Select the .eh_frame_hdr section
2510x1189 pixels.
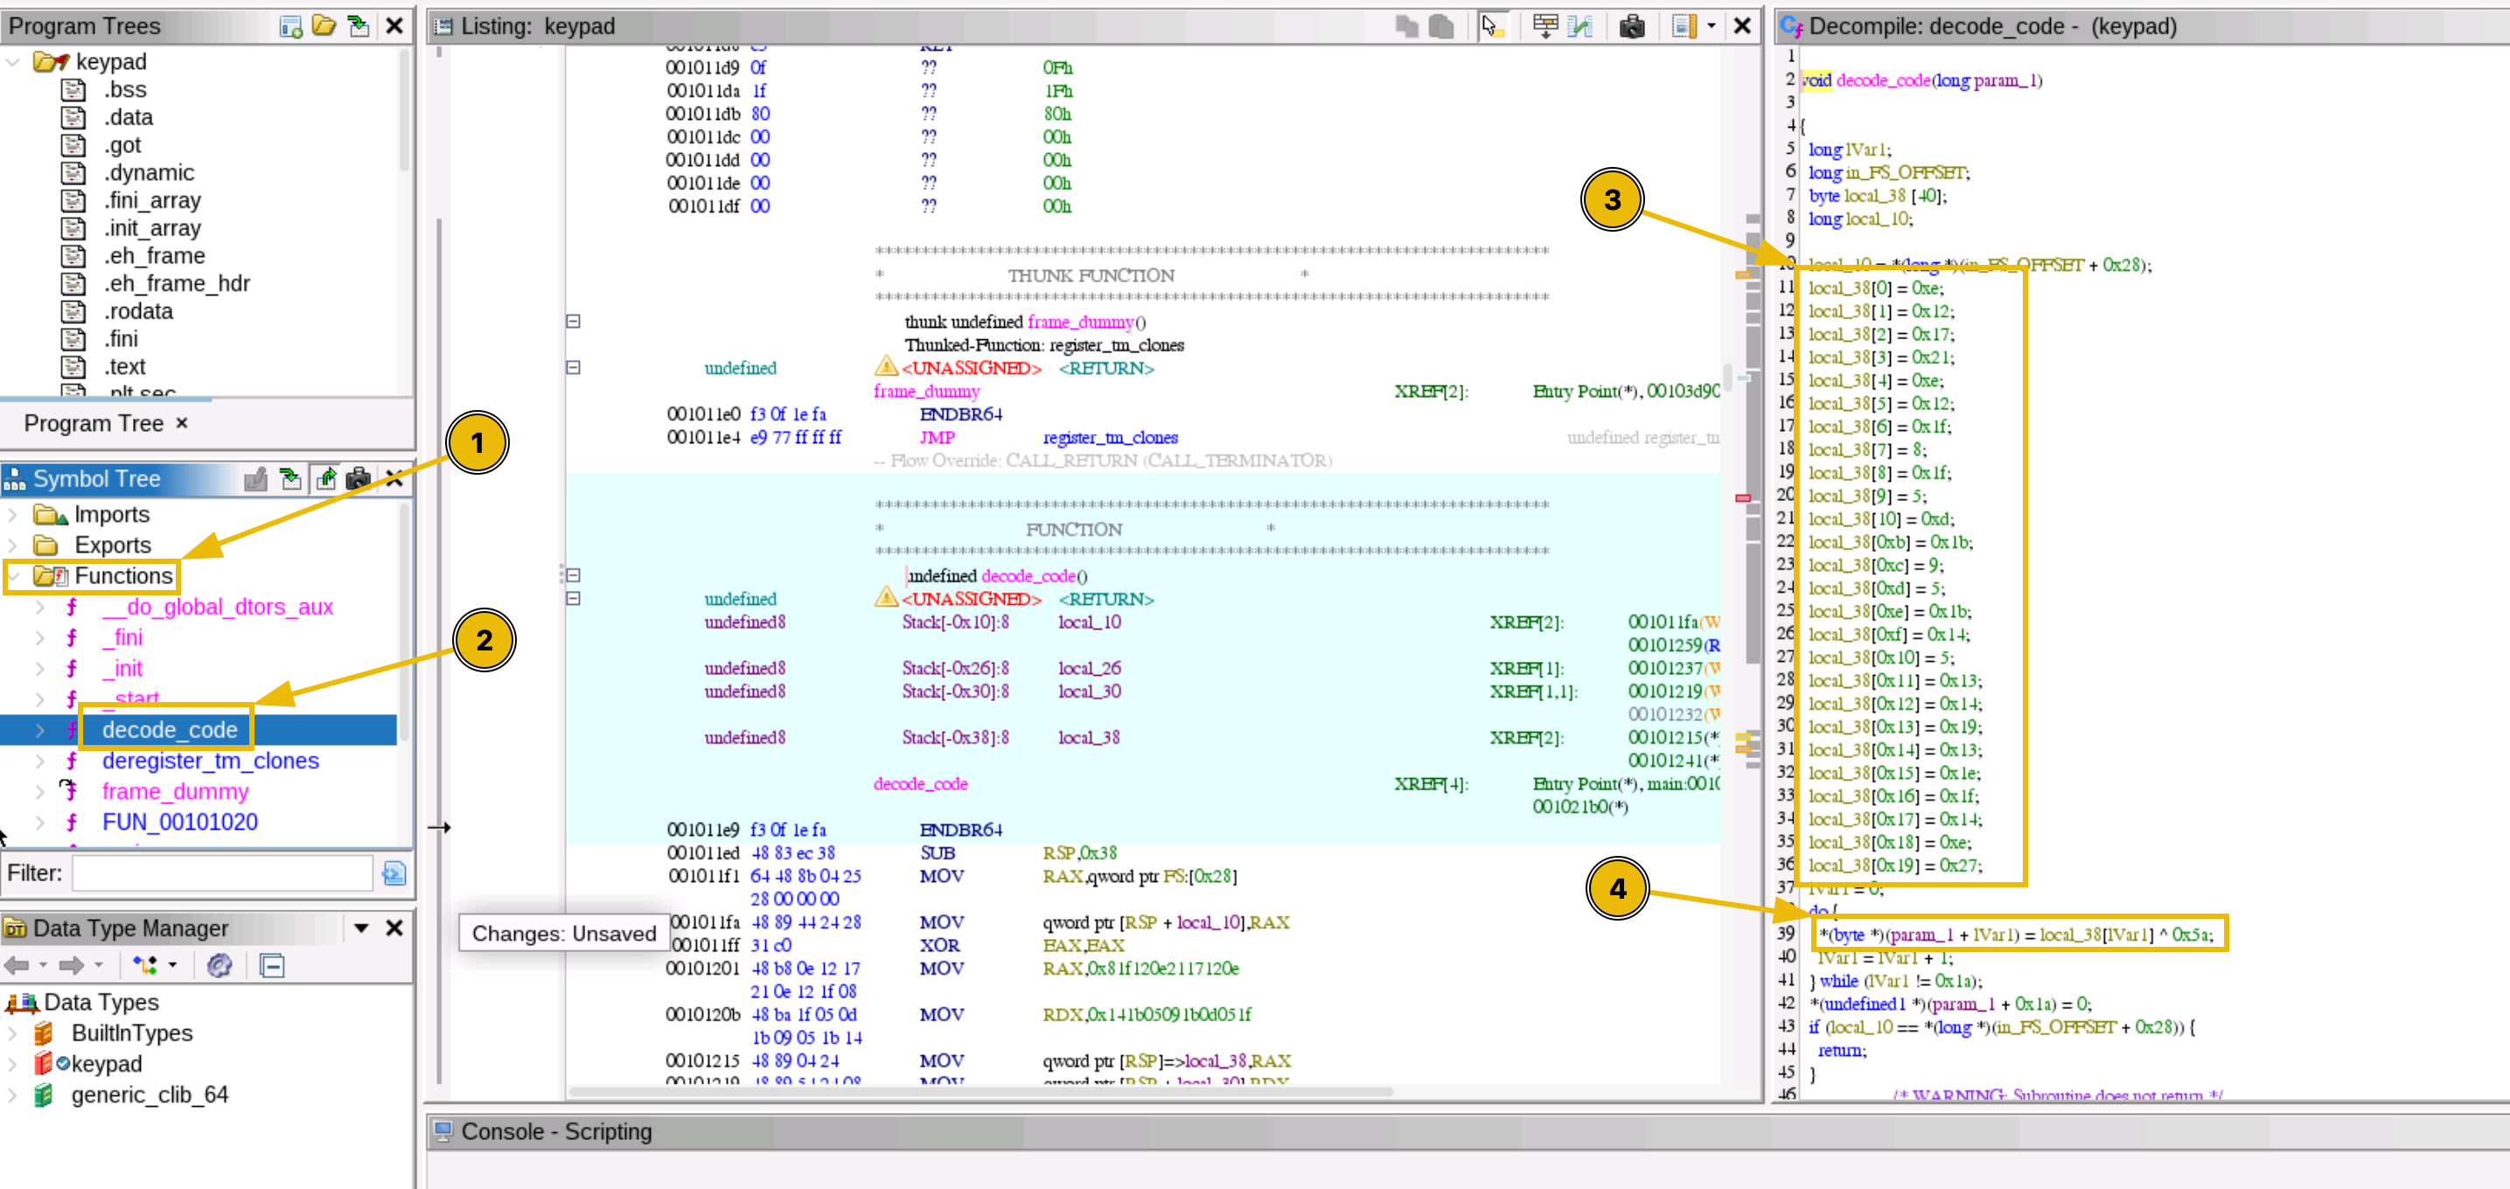tap(178, 283)
